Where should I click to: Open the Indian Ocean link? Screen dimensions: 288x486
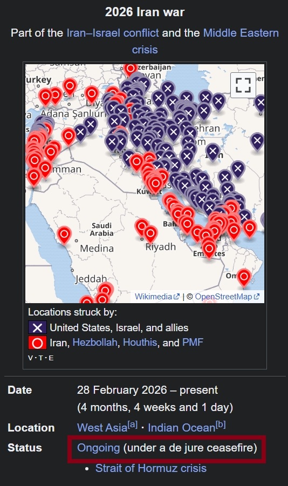pos(181,428)
